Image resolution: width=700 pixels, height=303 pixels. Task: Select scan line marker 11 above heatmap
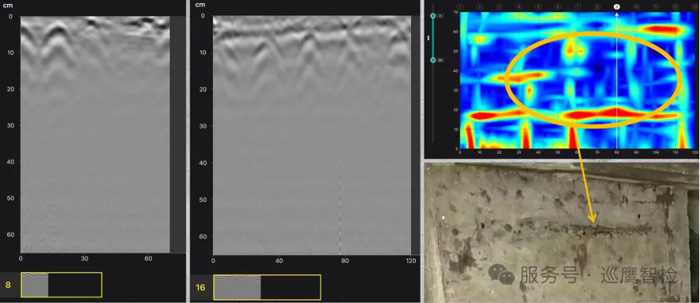tap(656, 7)
